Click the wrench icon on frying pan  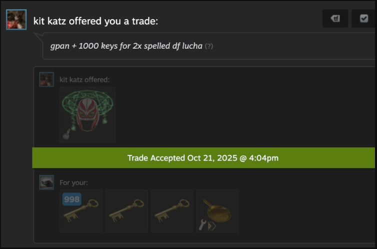(202, 225)
